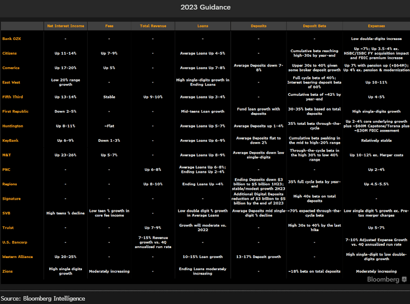
Task: Click Zions' "High single digits growth" cell
Action: click(66, 271)
